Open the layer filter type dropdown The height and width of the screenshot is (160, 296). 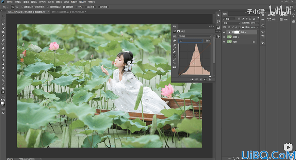pos(229,19)
